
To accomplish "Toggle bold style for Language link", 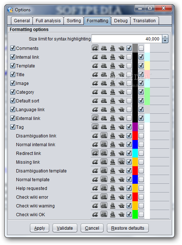I will pyautogui.click(x=104, y=109).
